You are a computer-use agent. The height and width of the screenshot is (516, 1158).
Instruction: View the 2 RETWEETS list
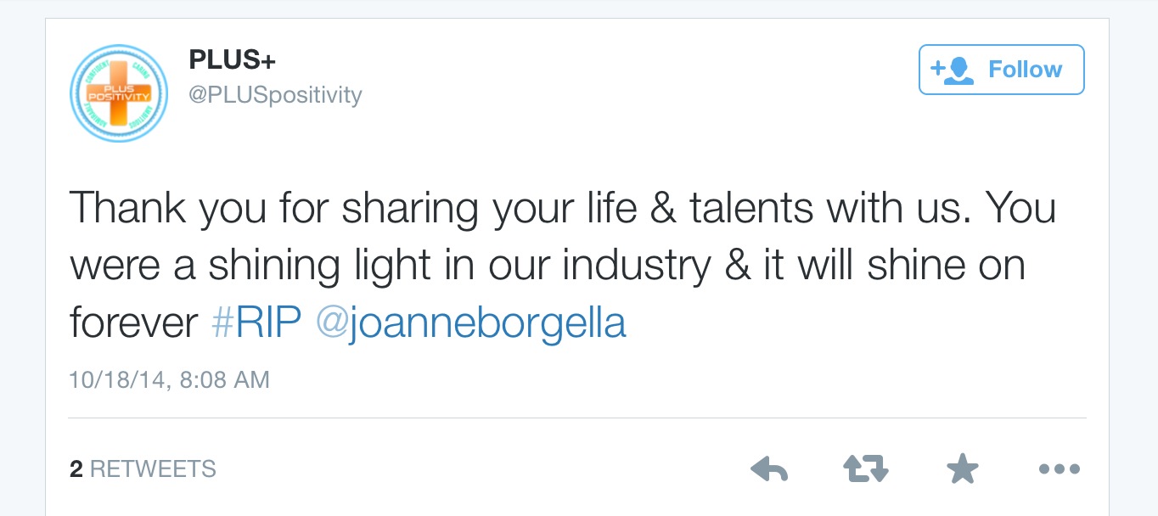coord(143,468)
